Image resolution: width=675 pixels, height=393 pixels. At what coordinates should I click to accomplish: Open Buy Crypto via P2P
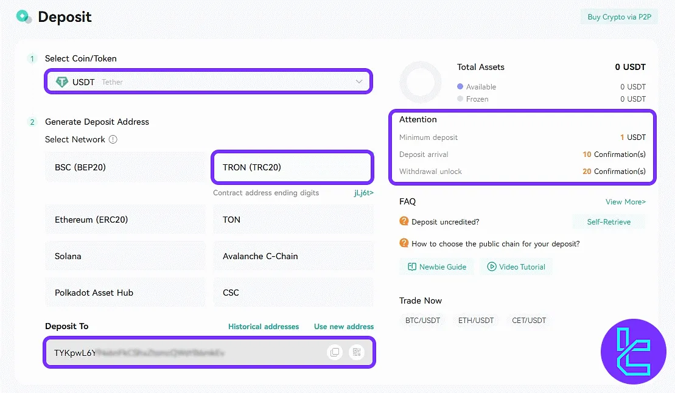(619, 17)
